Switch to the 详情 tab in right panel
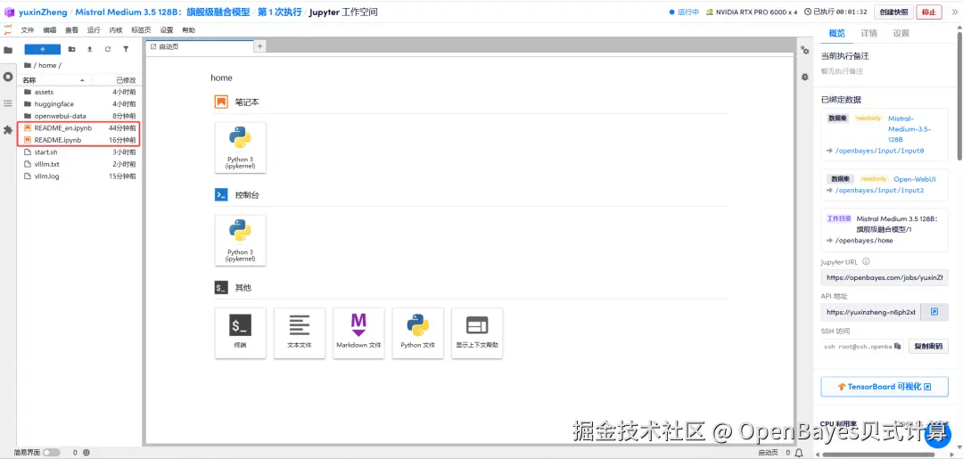Viewport: 963px width, 459px height. click(x=869, y=33)
